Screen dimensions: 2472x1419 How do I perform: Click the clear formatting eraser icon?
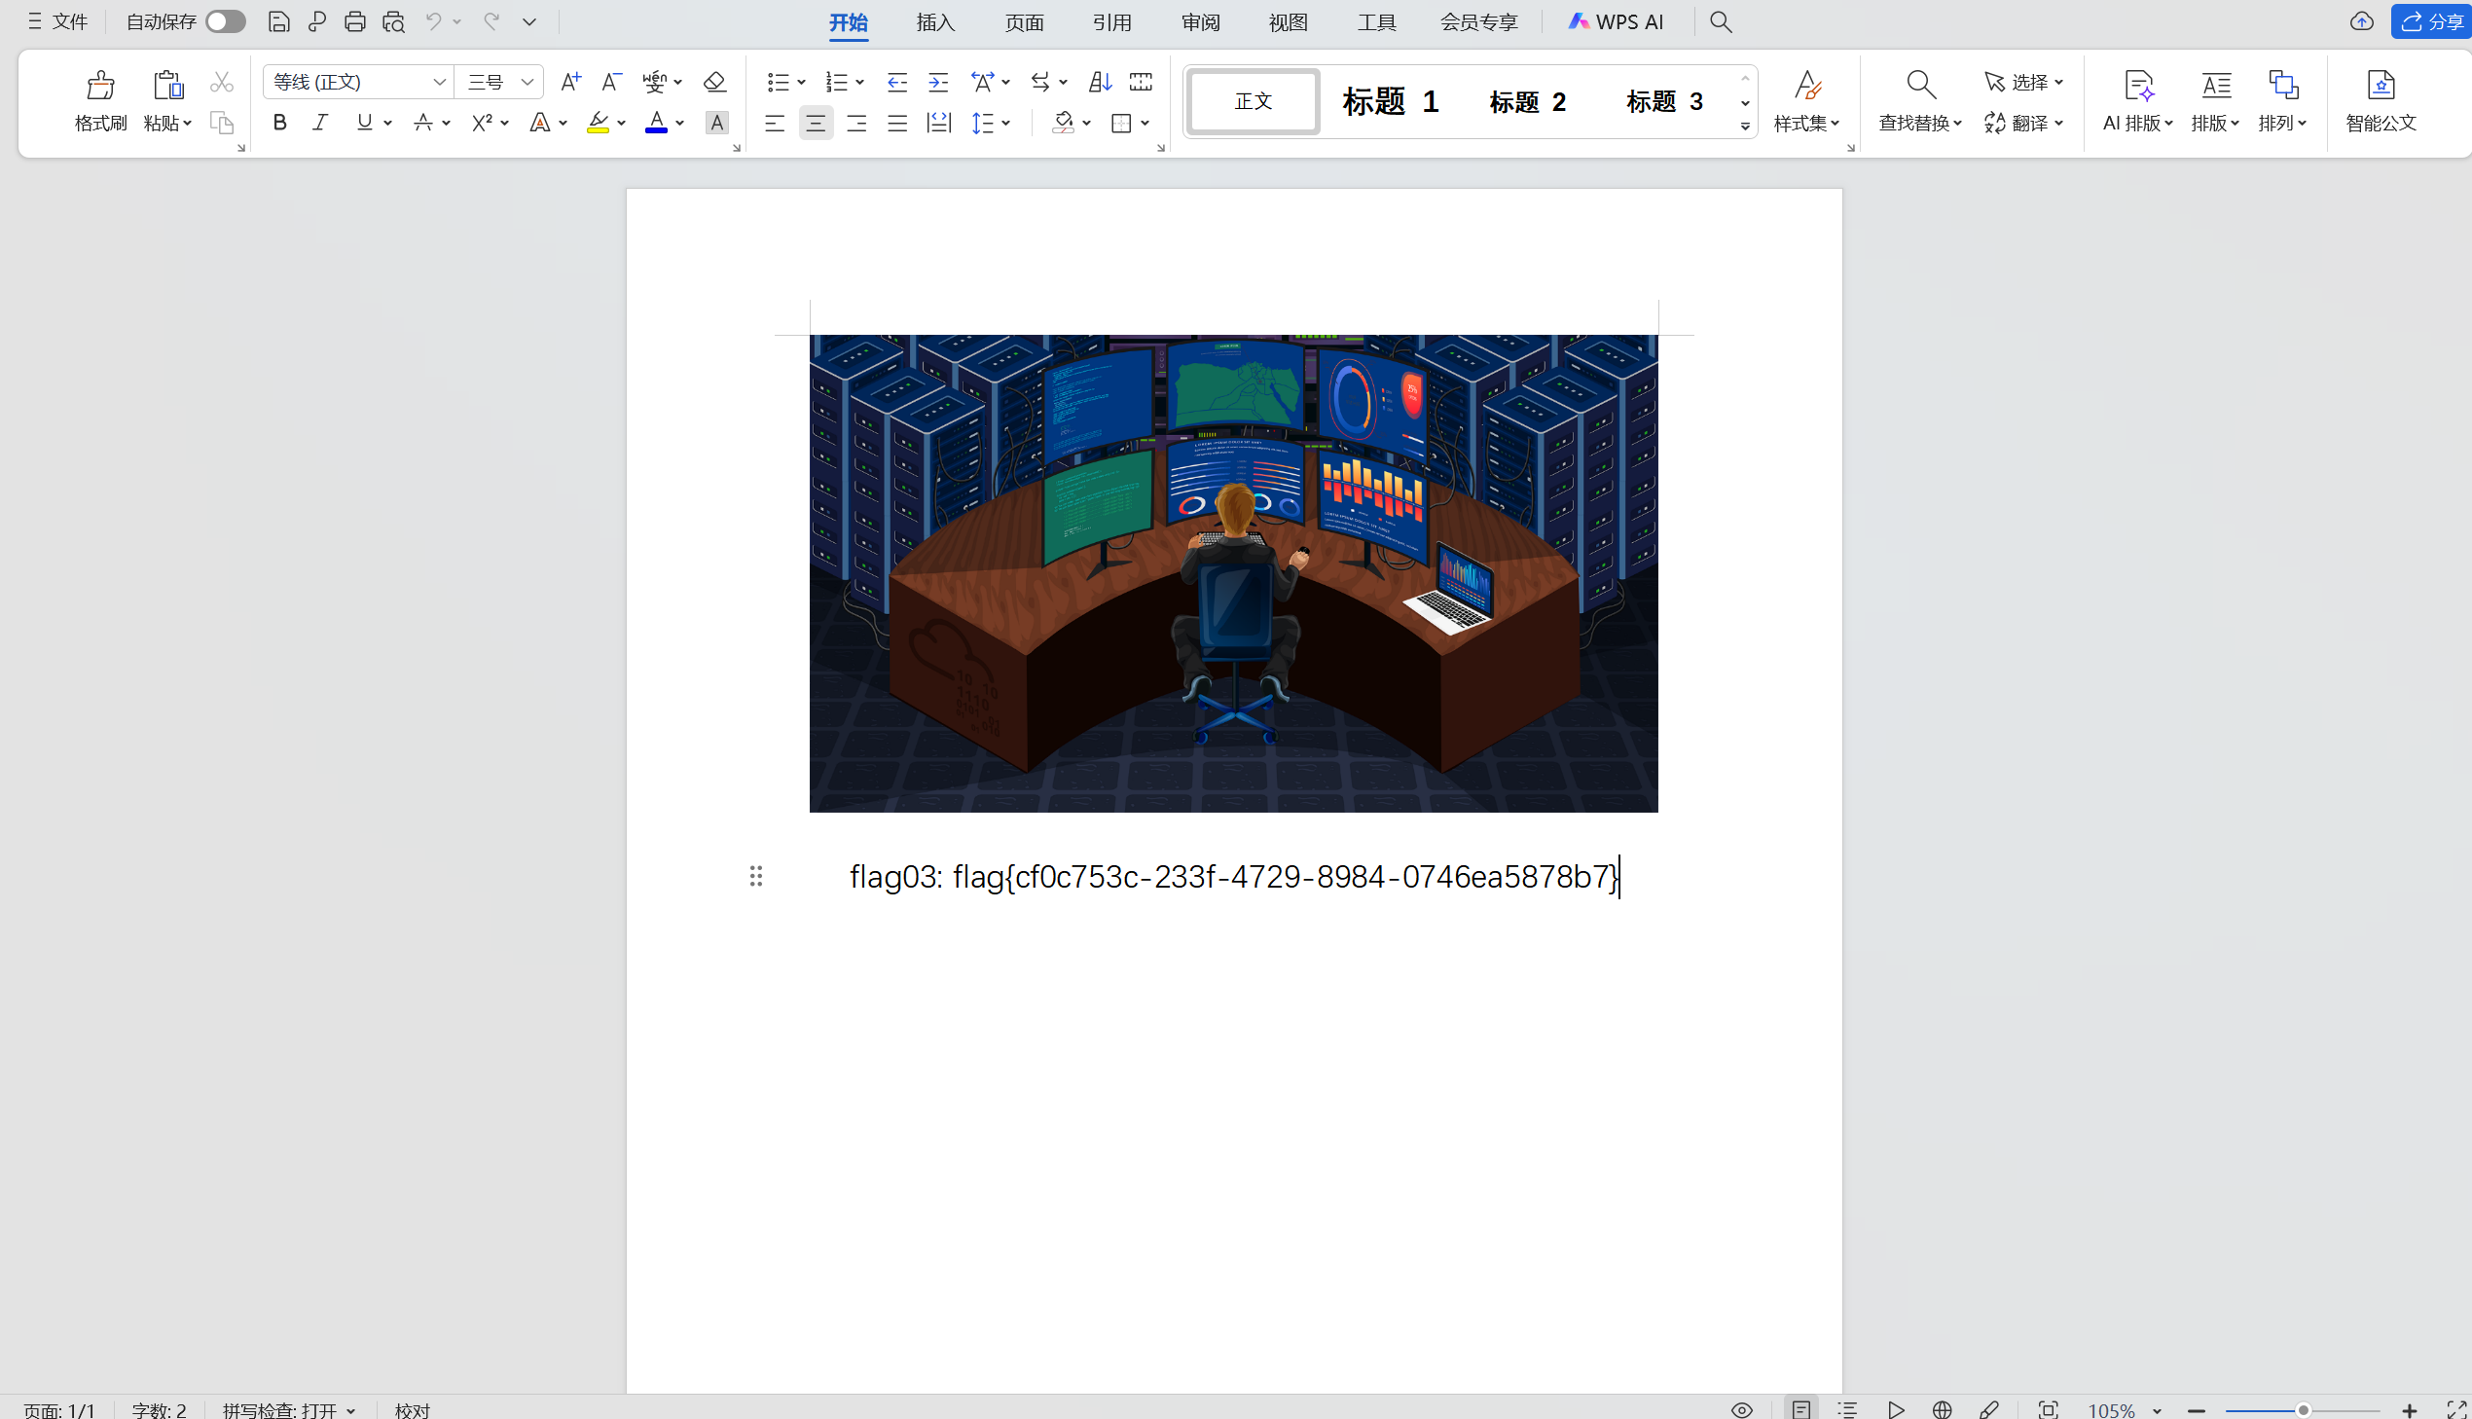tap(714, 82)
